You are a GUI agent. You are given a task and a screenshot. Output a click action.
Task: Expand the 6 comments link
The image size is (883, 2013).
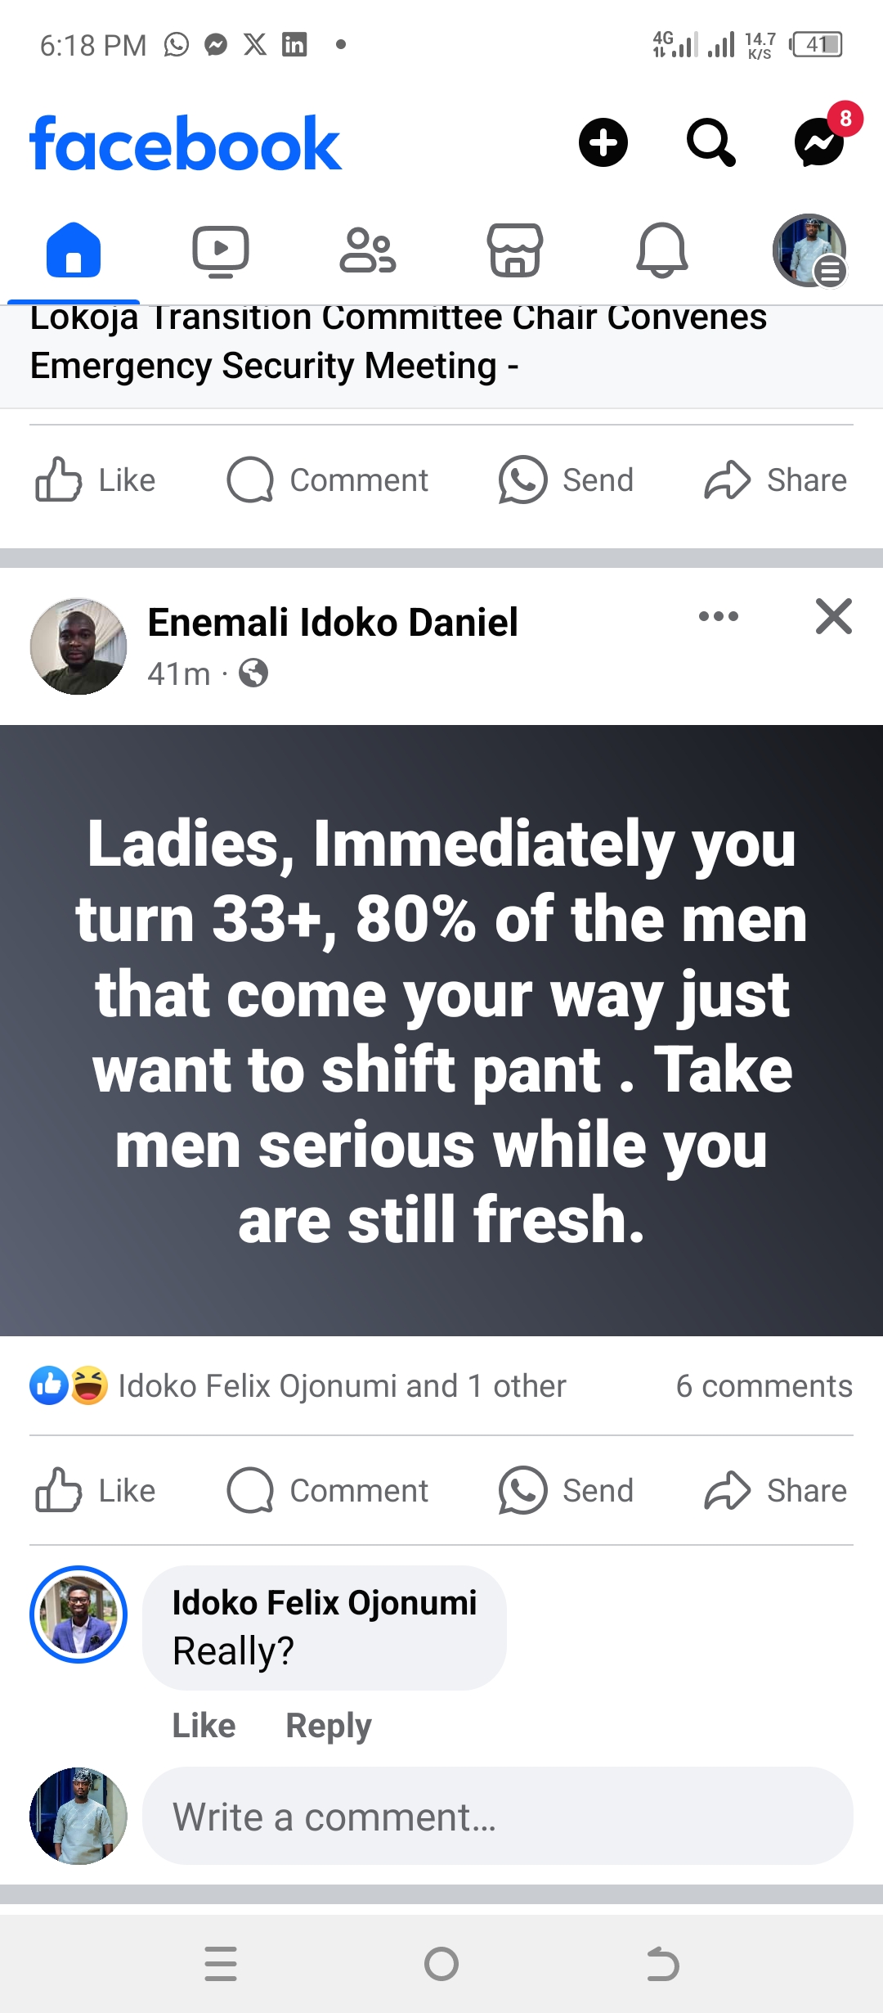764,1386
